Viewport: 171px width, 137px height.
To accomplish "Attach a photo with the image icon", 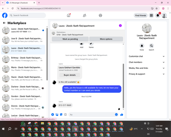I will tap(57, 114).
